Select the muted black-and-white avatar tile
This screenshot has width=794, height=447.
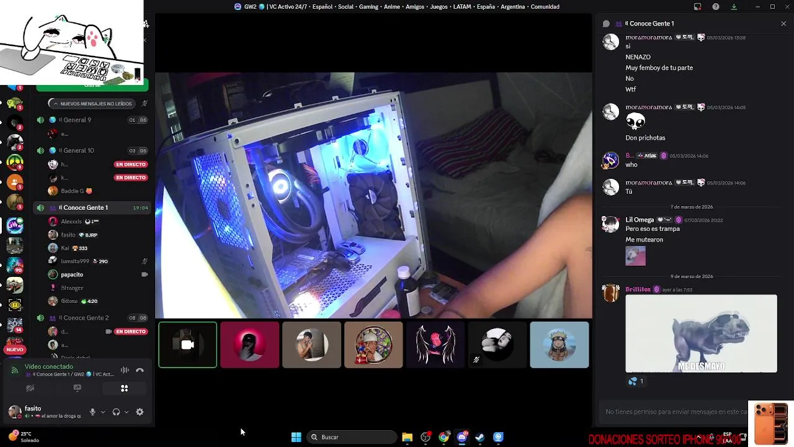tap(497, 345)
